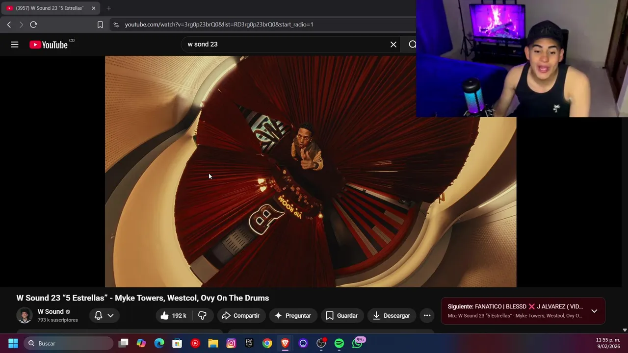Open the W Sound channel name link

pos(51,311)
